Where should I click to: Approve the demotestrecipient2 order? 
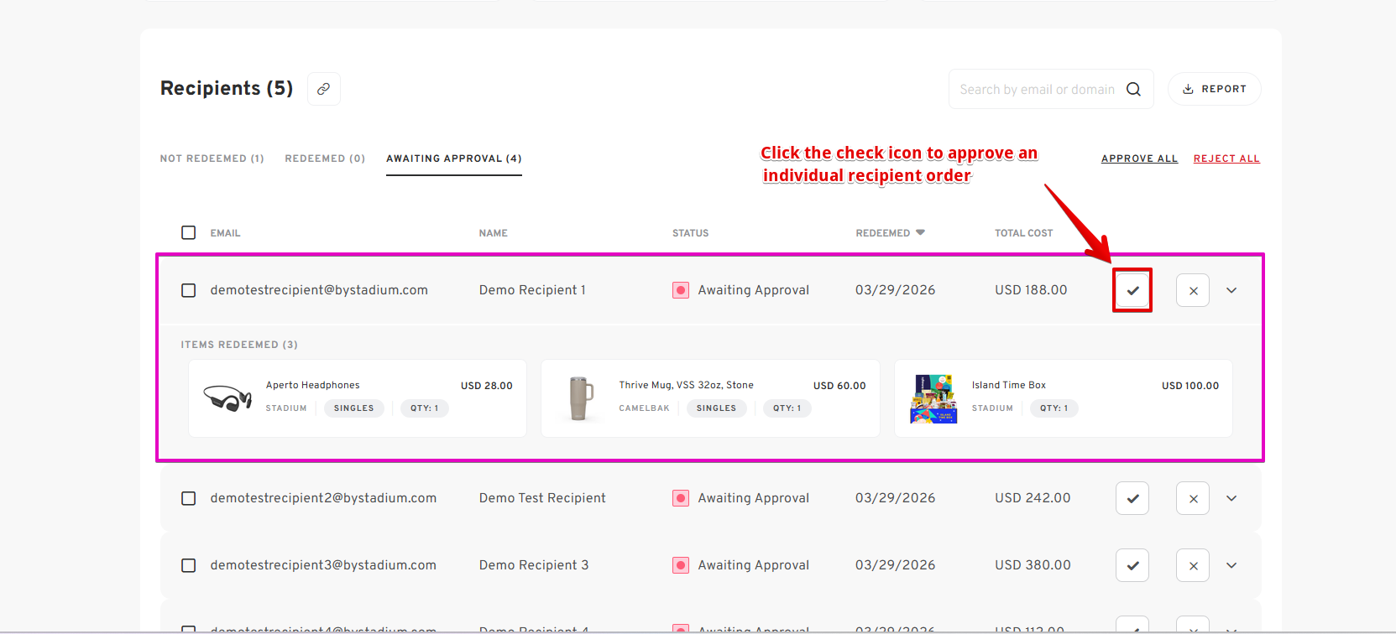coord(1132,498)
